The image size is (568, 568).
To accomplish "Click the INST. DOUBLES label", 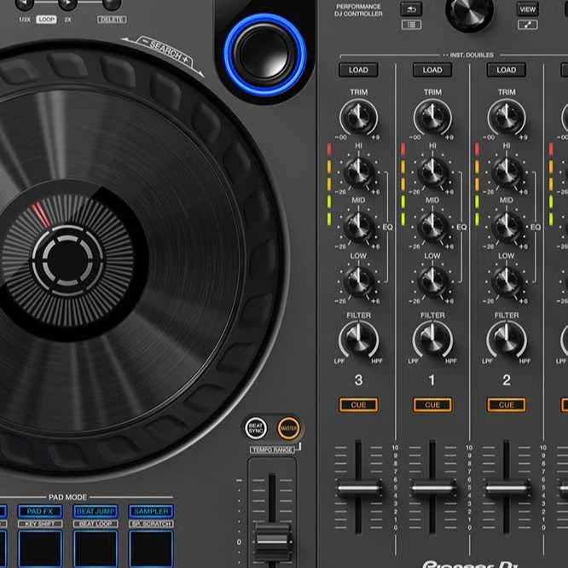I will click(x=472, y=55).
